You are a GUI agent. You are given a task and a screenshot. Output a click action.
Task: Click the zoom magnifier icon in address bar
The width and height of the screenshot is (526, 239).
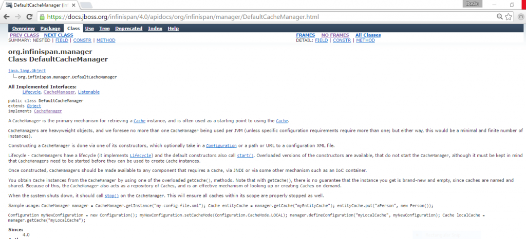tap(500, 17)
